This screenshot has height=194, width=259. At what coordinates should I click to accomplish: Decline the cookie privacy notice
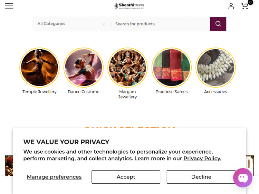(x=201, y=177)
